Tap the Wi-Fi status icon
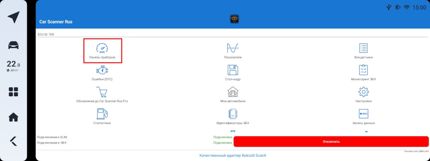Viewport: 430px width, 161px height. pyautogui.click(x=406, y=8)
